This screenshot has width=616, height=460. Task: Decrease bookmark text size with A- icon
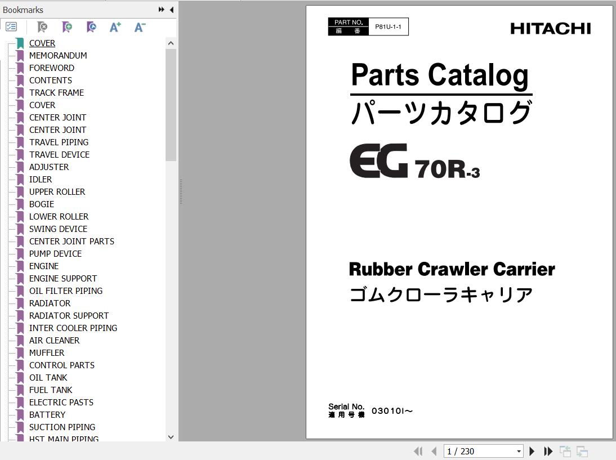click(x=140, y=26)
